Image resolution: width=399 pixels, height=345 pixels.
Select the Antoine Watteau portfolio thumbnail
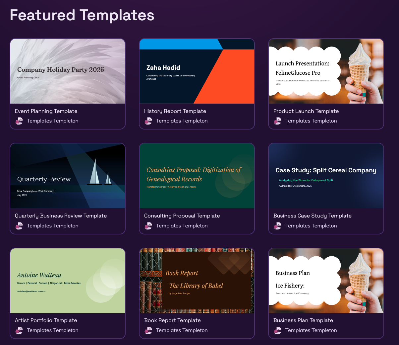pyautogui.click(x=68, y=280)
